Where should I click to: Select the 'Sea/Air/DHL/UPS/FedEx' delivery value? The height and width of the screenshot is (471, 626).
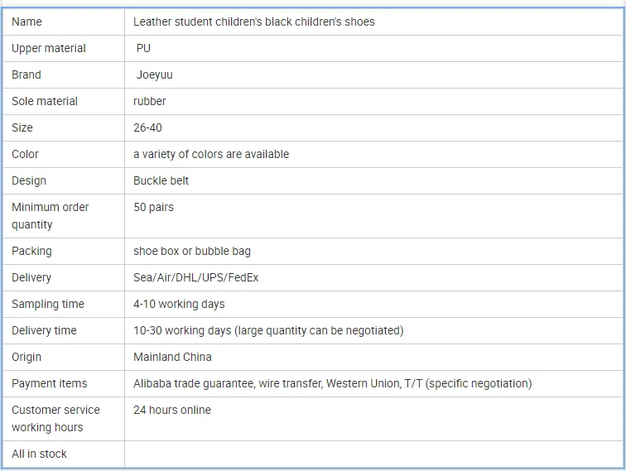[195, 277]
